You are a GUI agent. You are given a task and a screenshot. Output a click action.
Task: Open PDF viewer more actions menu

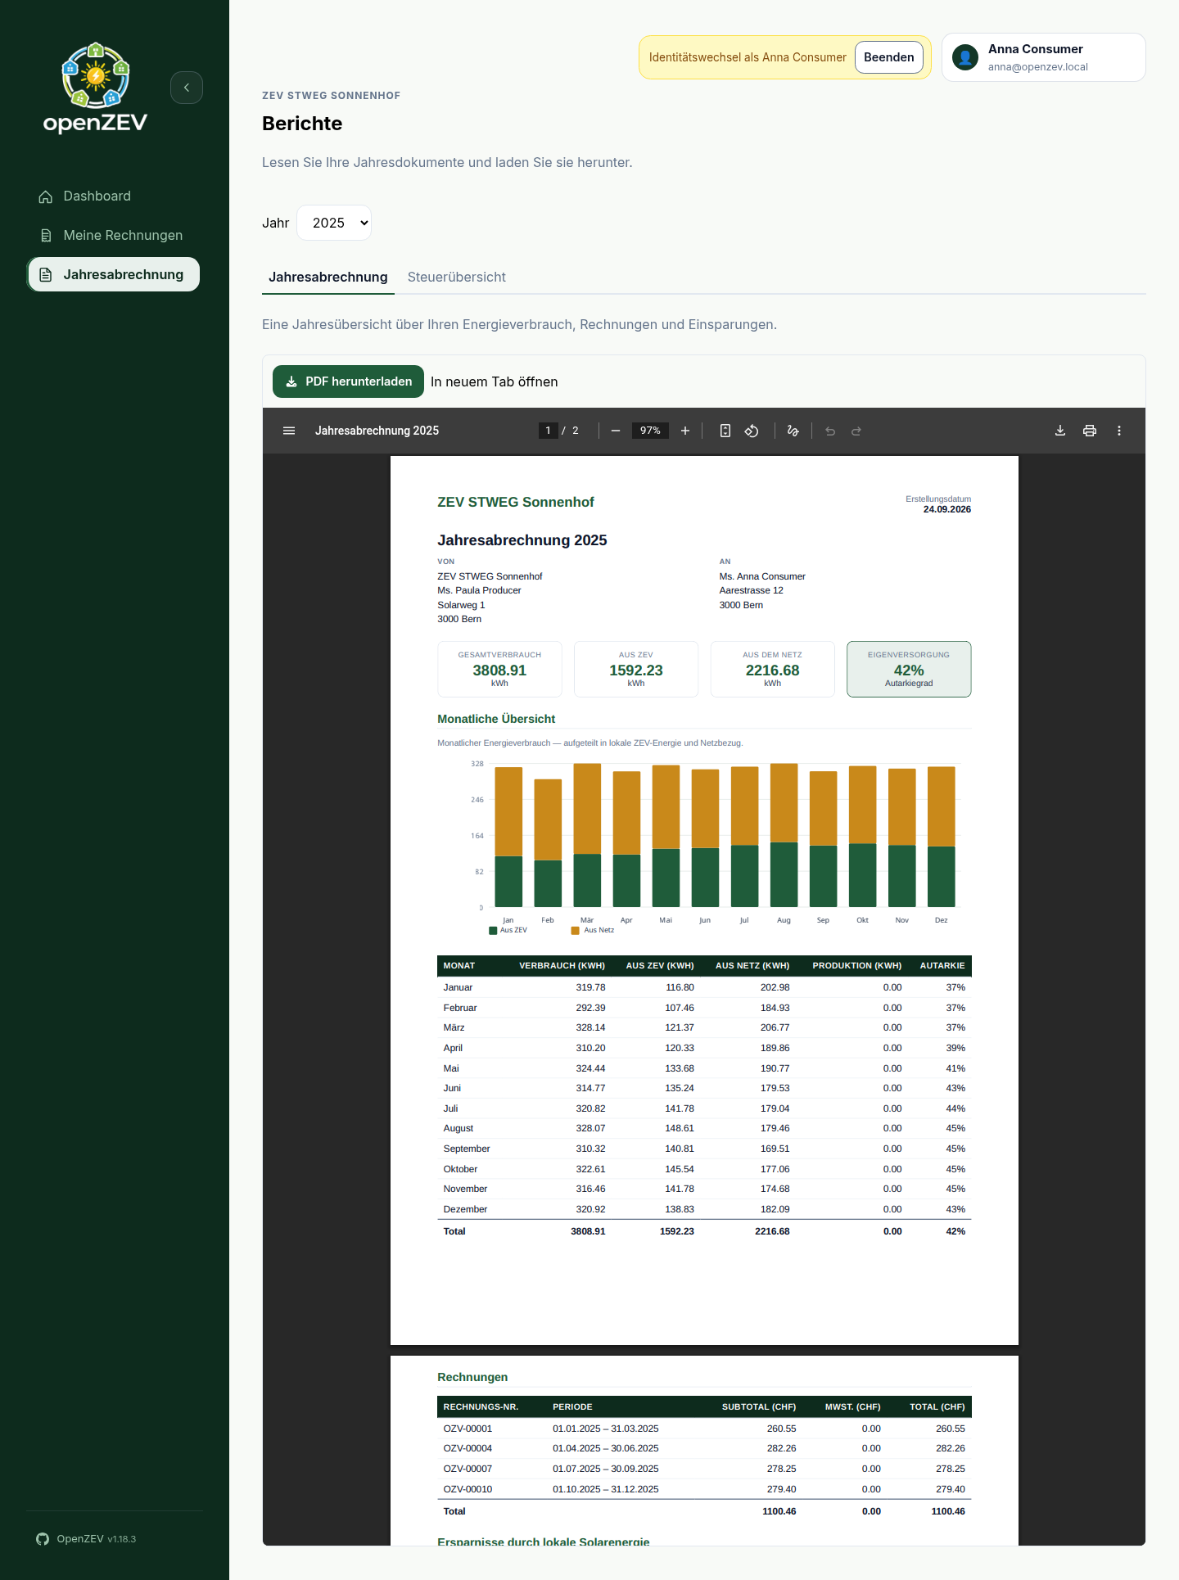(1119, 431)
